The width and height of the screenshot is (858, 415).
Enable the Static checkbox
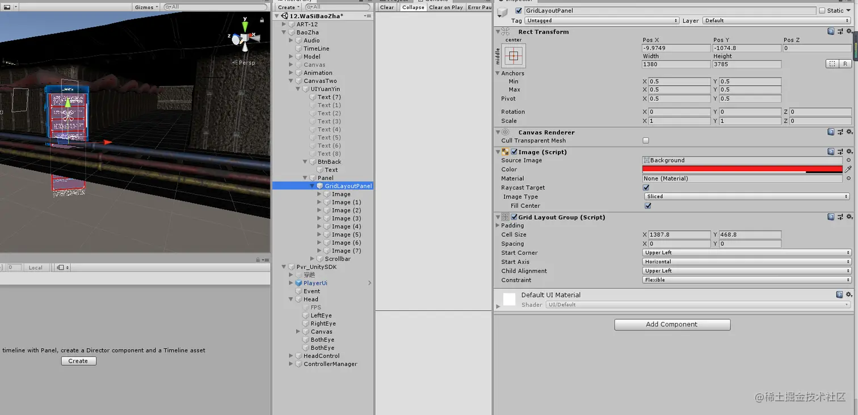[822, 10]
